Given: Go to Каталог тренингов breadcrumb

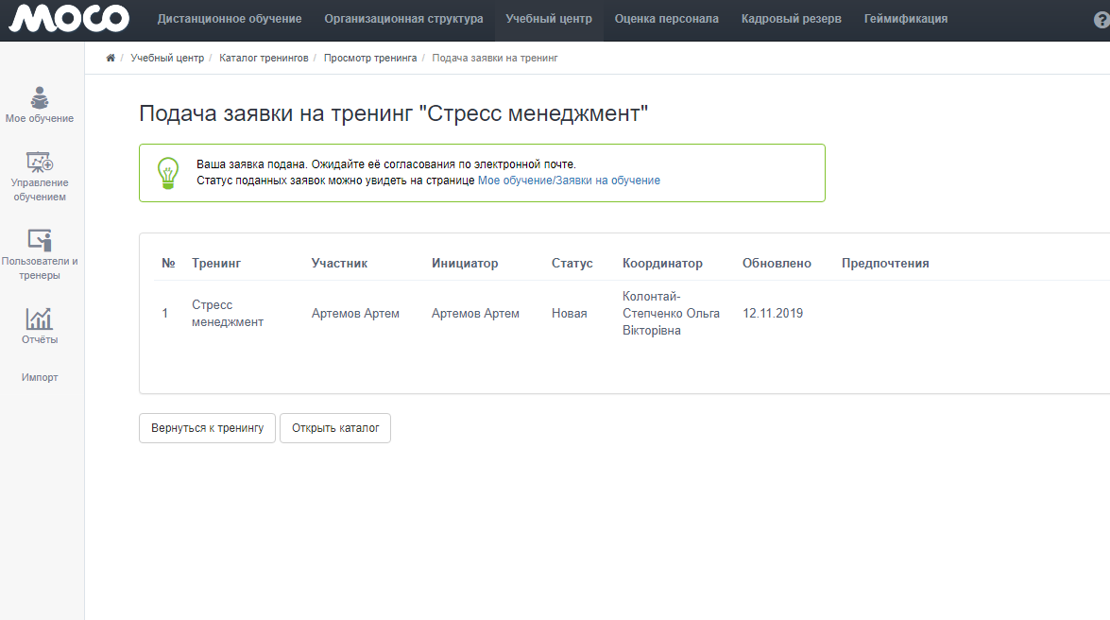Looking at the screenshot, I should (x=264, y=59).
